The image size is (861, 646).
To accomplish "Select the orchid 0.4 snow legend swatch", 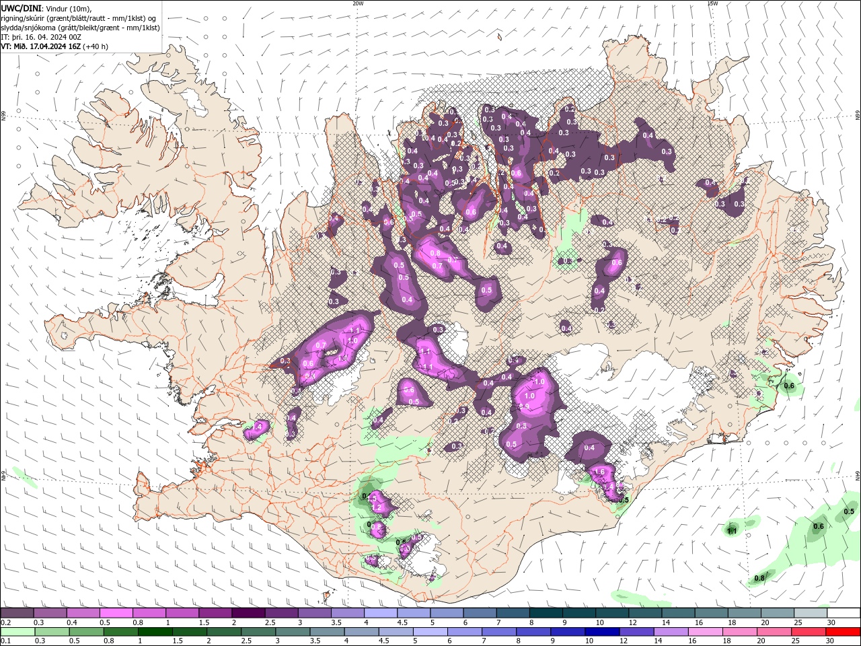I will click(x=83, y=613).
